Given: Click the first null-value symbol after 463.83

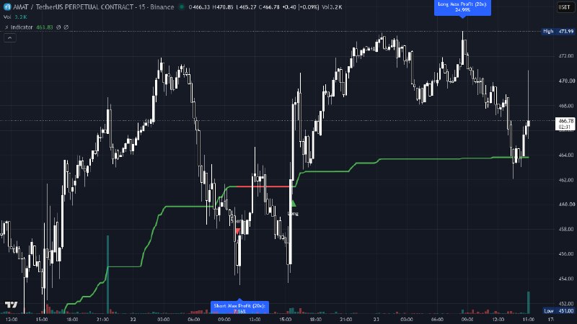Looking at the screenshot, I should click(x=58, y=27).
